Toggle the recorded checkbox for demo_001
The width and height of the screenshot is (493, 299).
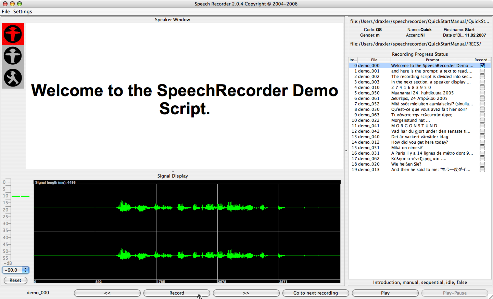tap(482, 71)
